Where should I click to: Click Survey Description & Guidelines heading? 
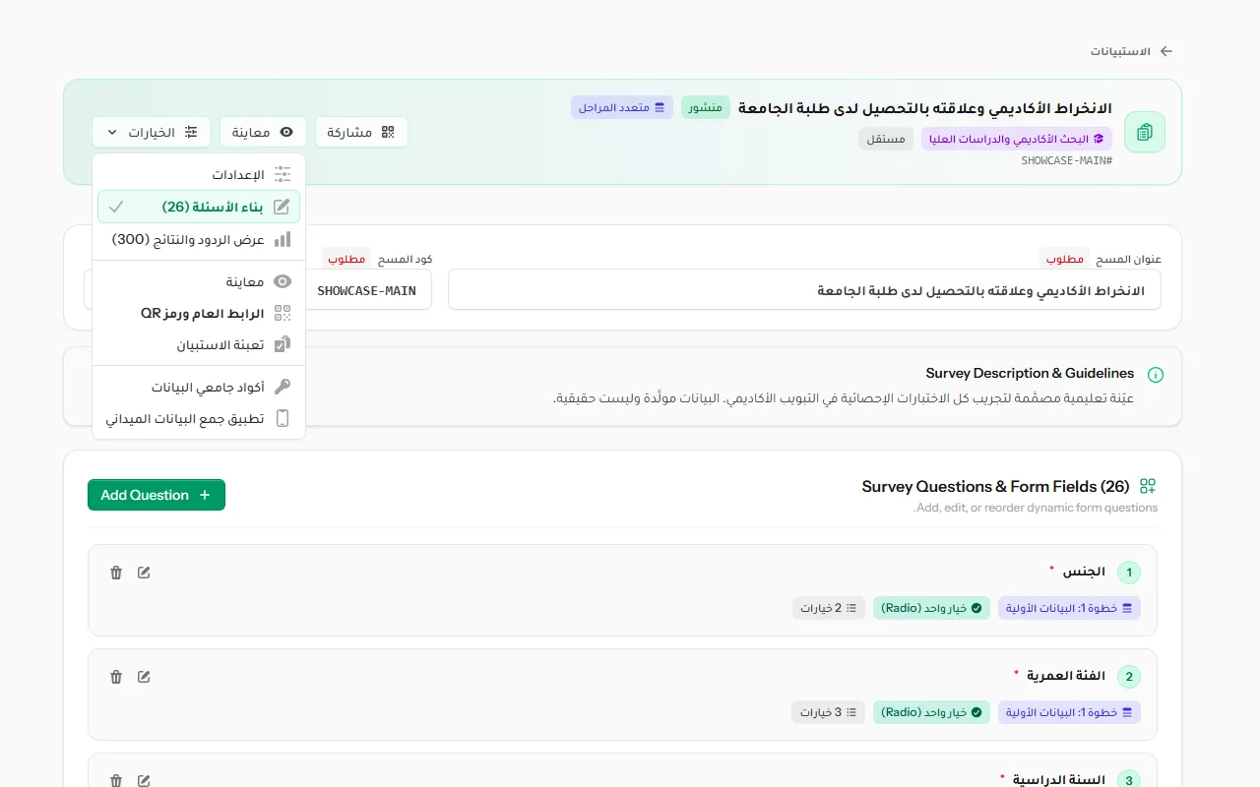[1030, 374]
